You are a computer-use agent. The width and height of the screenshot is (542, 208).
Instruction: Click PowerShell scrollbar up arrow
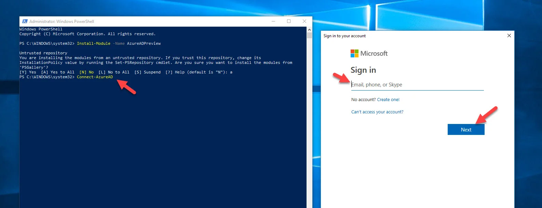pos(309,29)
